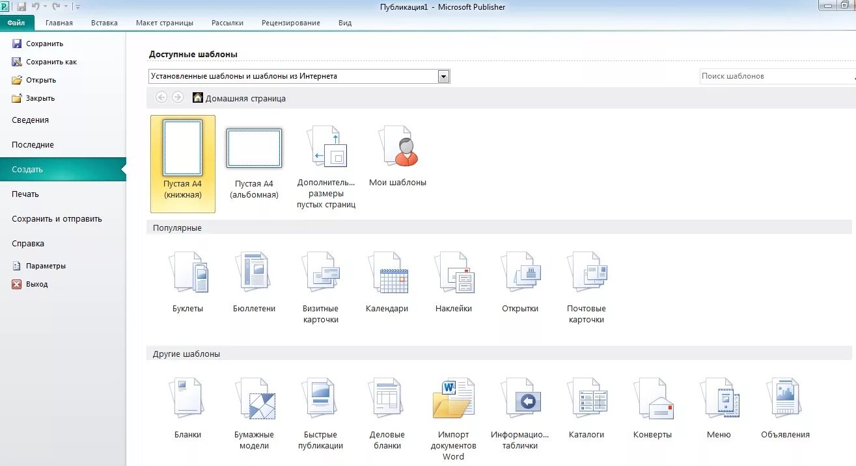Open the Бланки template category
The image size is (856, 466).
[188, 408]
